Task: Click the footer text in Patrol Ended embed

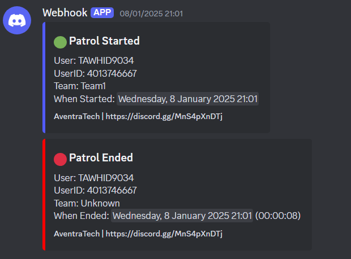Action: point(138,233)
